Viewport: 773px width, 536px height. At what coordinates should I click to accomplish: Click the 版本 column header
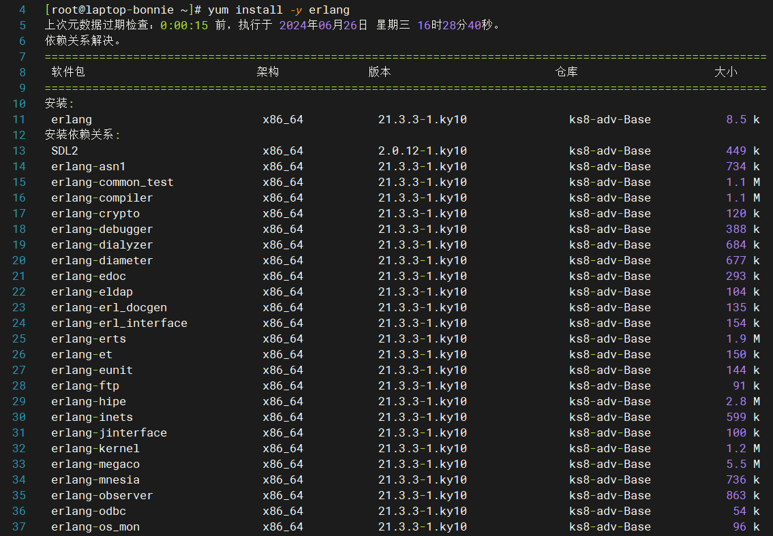pyautogui.click(x=380, y=72)
